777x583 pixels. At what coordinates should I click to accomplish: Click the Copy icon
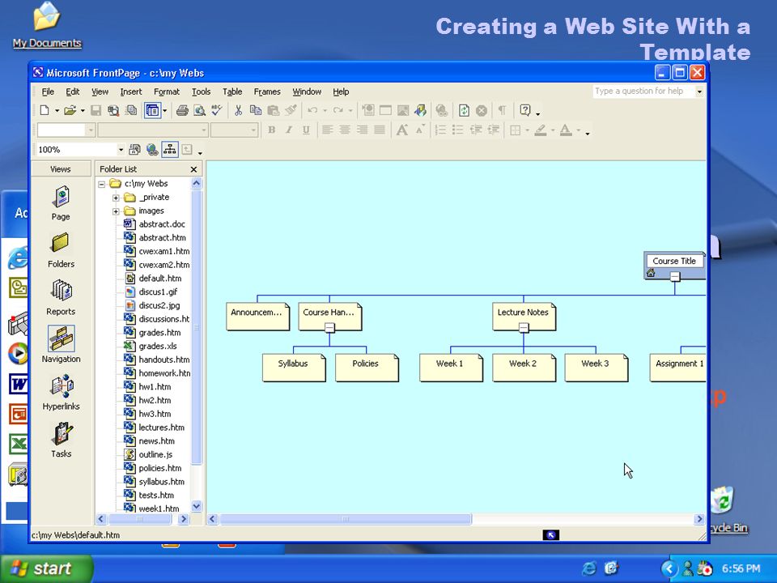(256, 111)
